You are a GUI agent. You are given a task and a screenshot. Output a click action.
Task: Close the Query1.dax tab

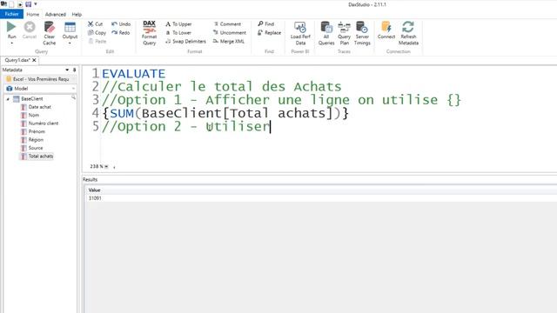34,60
